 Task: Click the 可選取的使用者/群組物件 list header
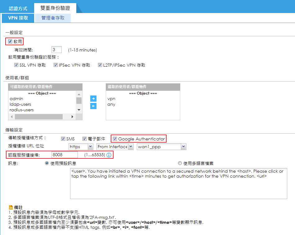click(x=45, y=87)
